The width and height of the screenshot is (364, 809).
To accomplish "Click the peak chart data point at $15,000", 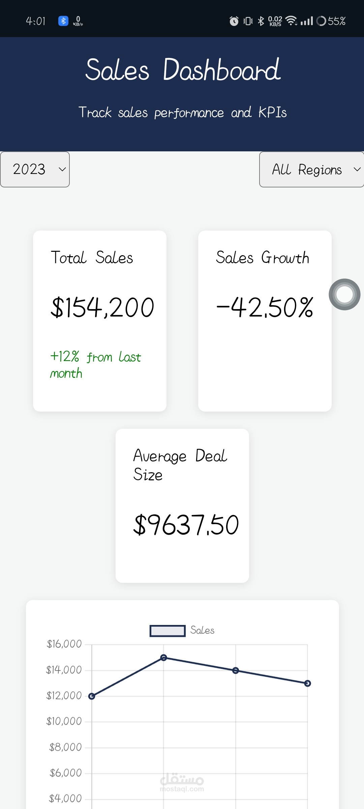I will 164,658.
